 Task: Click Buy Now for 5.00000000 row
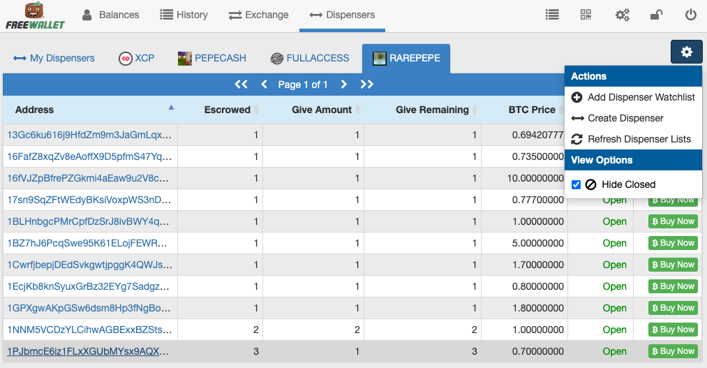coord(673,243)
